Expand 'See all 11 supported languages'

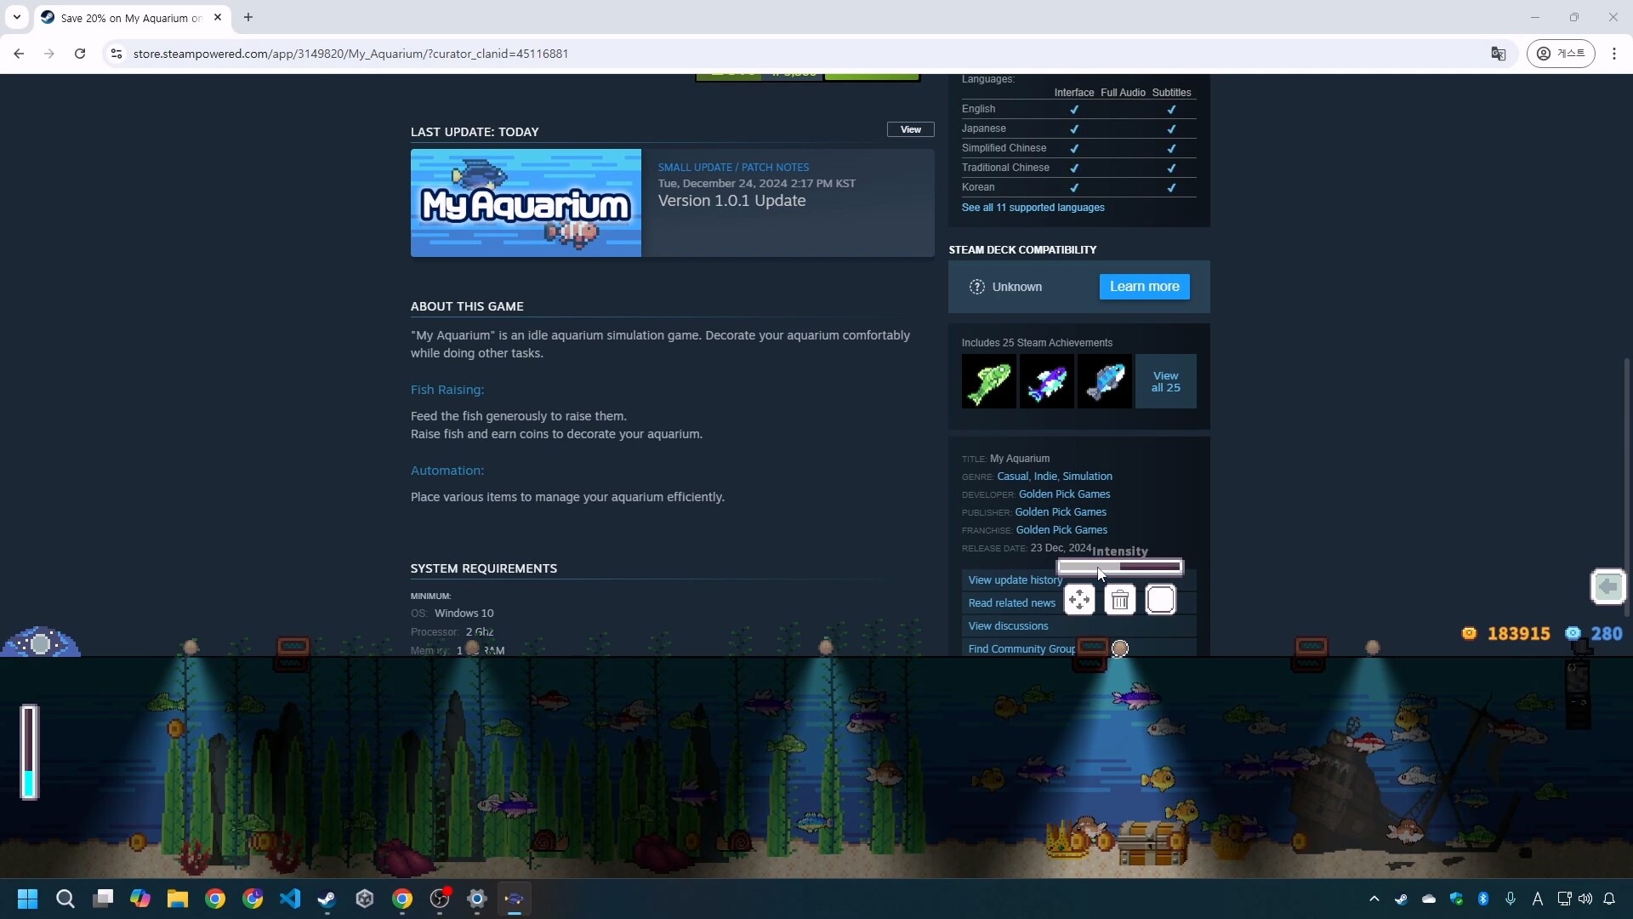[x=1033, y=207]
